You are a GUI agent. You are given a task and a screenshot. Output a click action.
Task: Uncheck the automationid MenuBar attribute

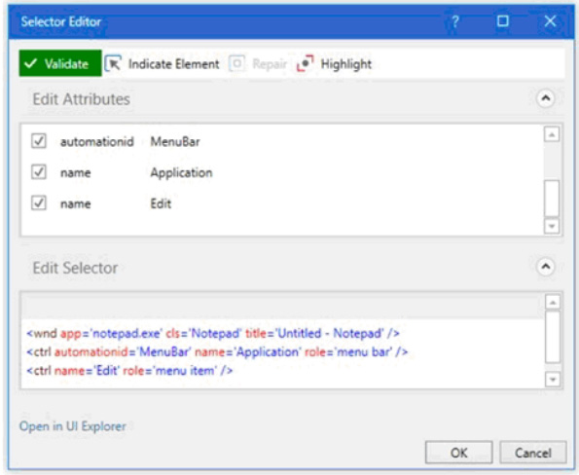[x=39, y=141]
